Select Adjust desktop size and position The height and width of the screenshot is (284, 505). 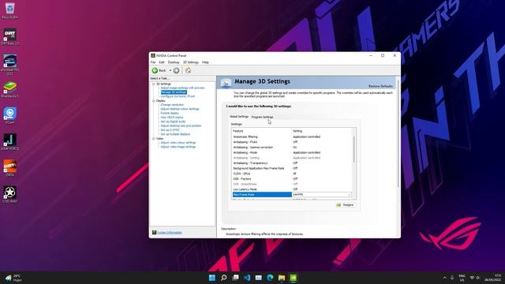coord(181,125)
